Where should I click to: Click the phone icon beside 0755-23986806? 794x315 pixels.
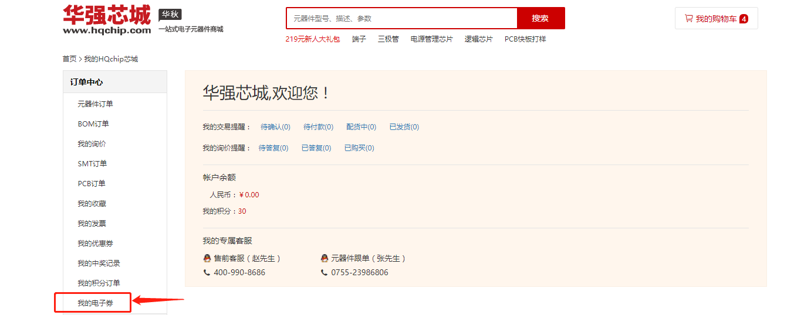[325, 273]
